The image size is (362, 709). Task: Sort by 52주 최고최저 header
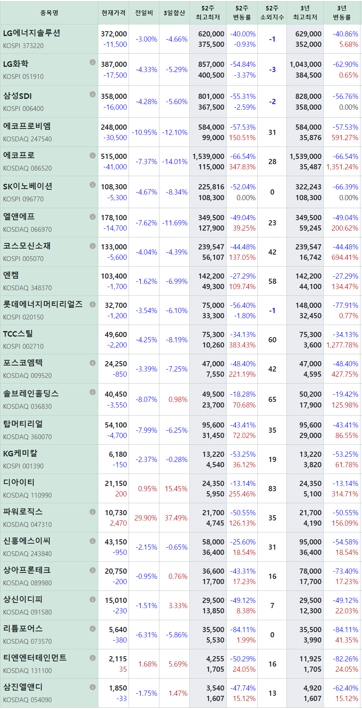click(x=208, y=13)
